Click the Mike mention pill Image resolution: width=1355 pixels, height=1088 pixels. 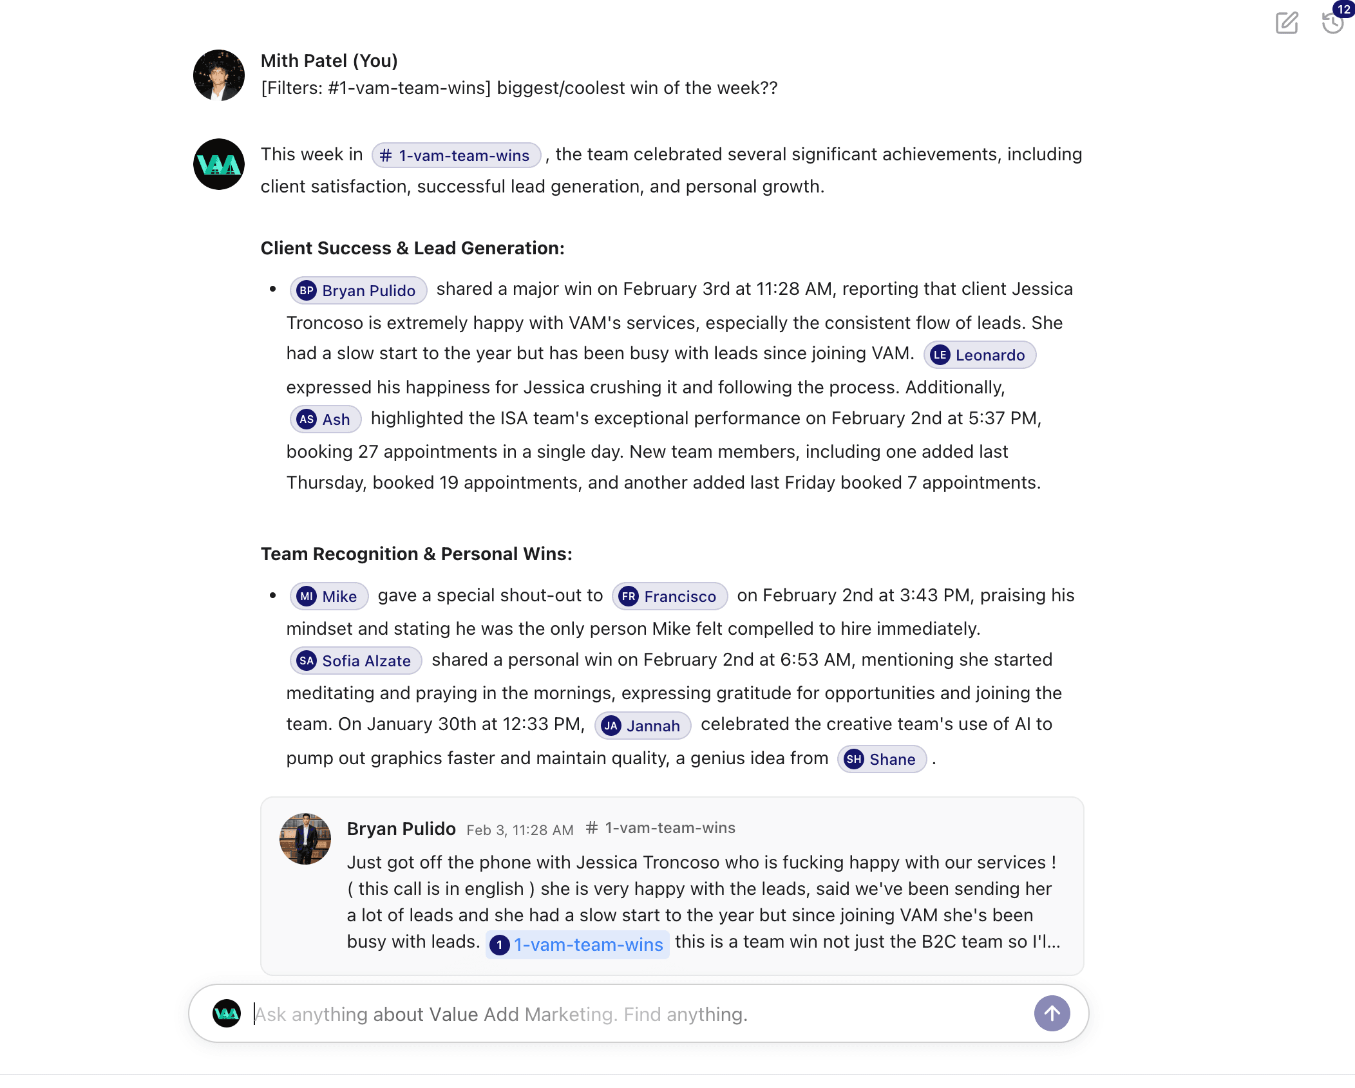[328, 596]
